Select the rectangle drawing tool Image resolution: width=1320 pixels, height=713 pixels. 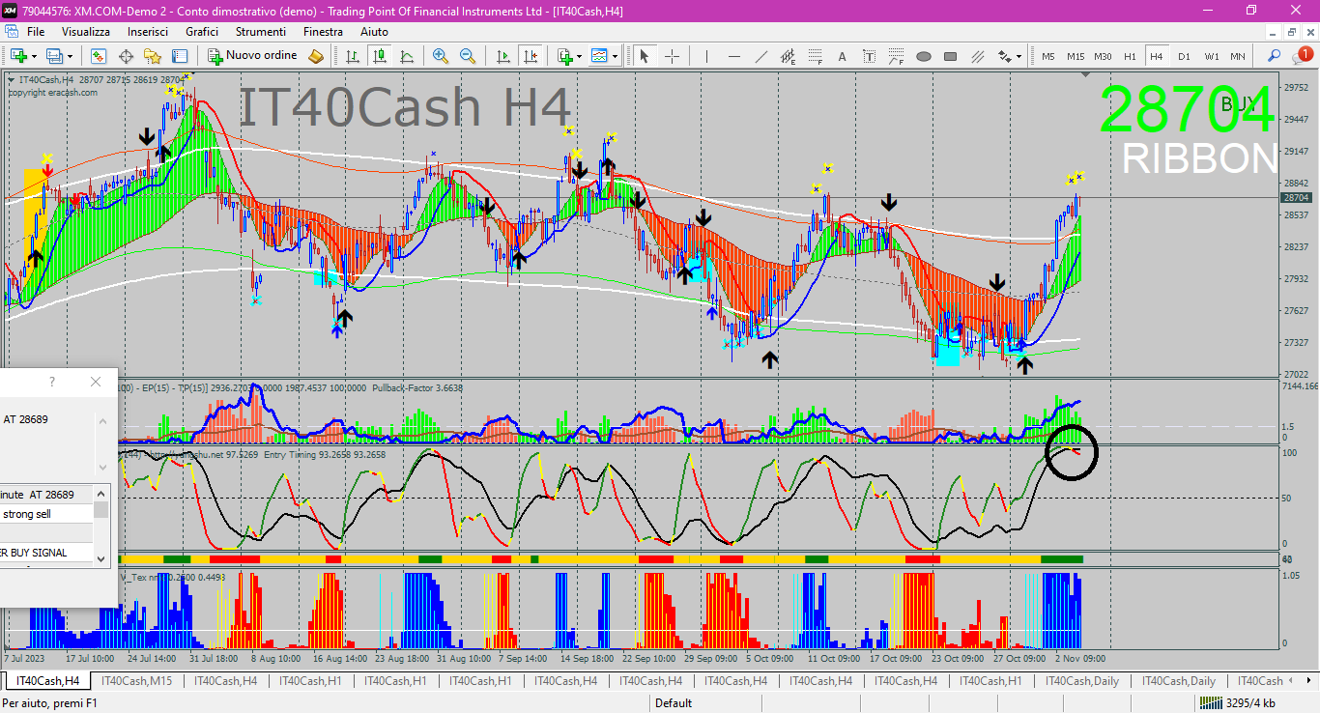pyautogui.click(x=950, y=56)
